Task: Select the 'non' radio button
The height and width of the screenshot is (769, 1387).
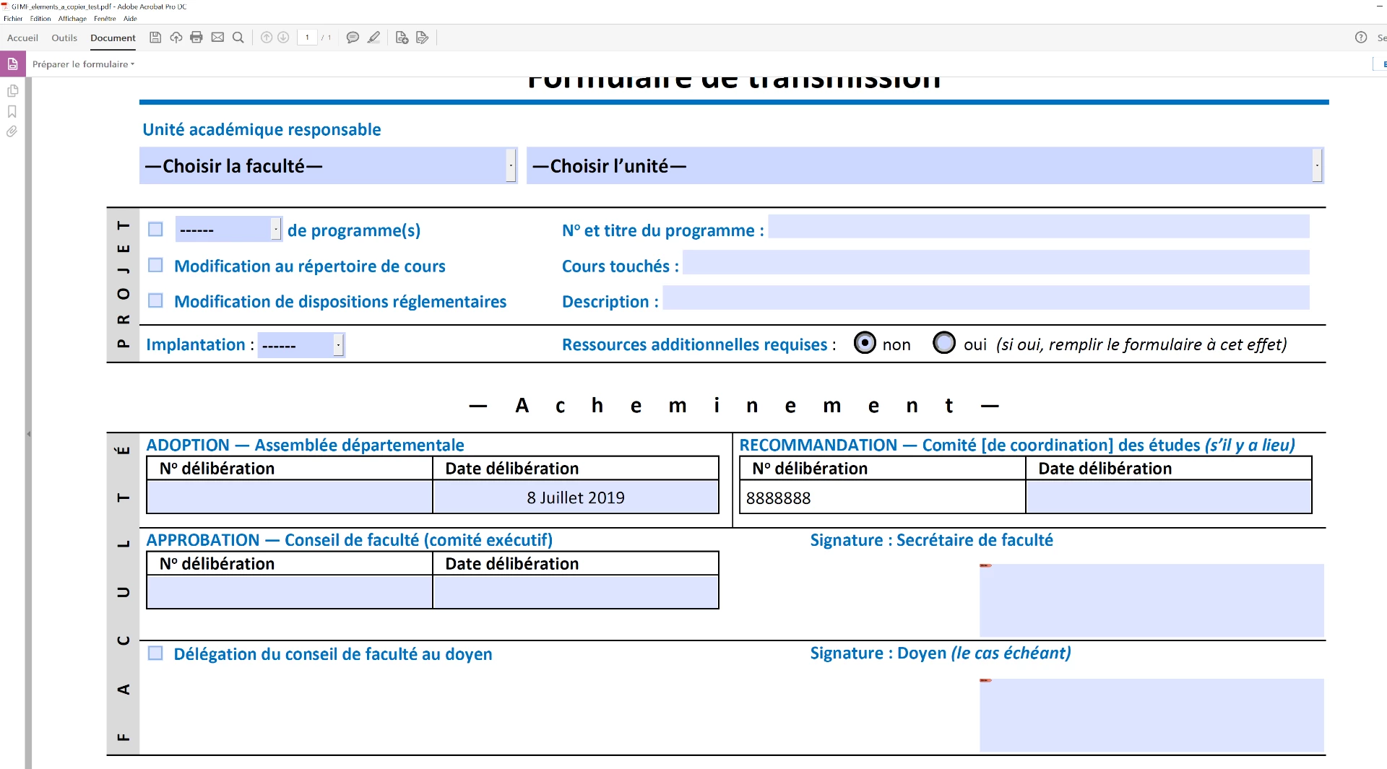Action: 865,343
